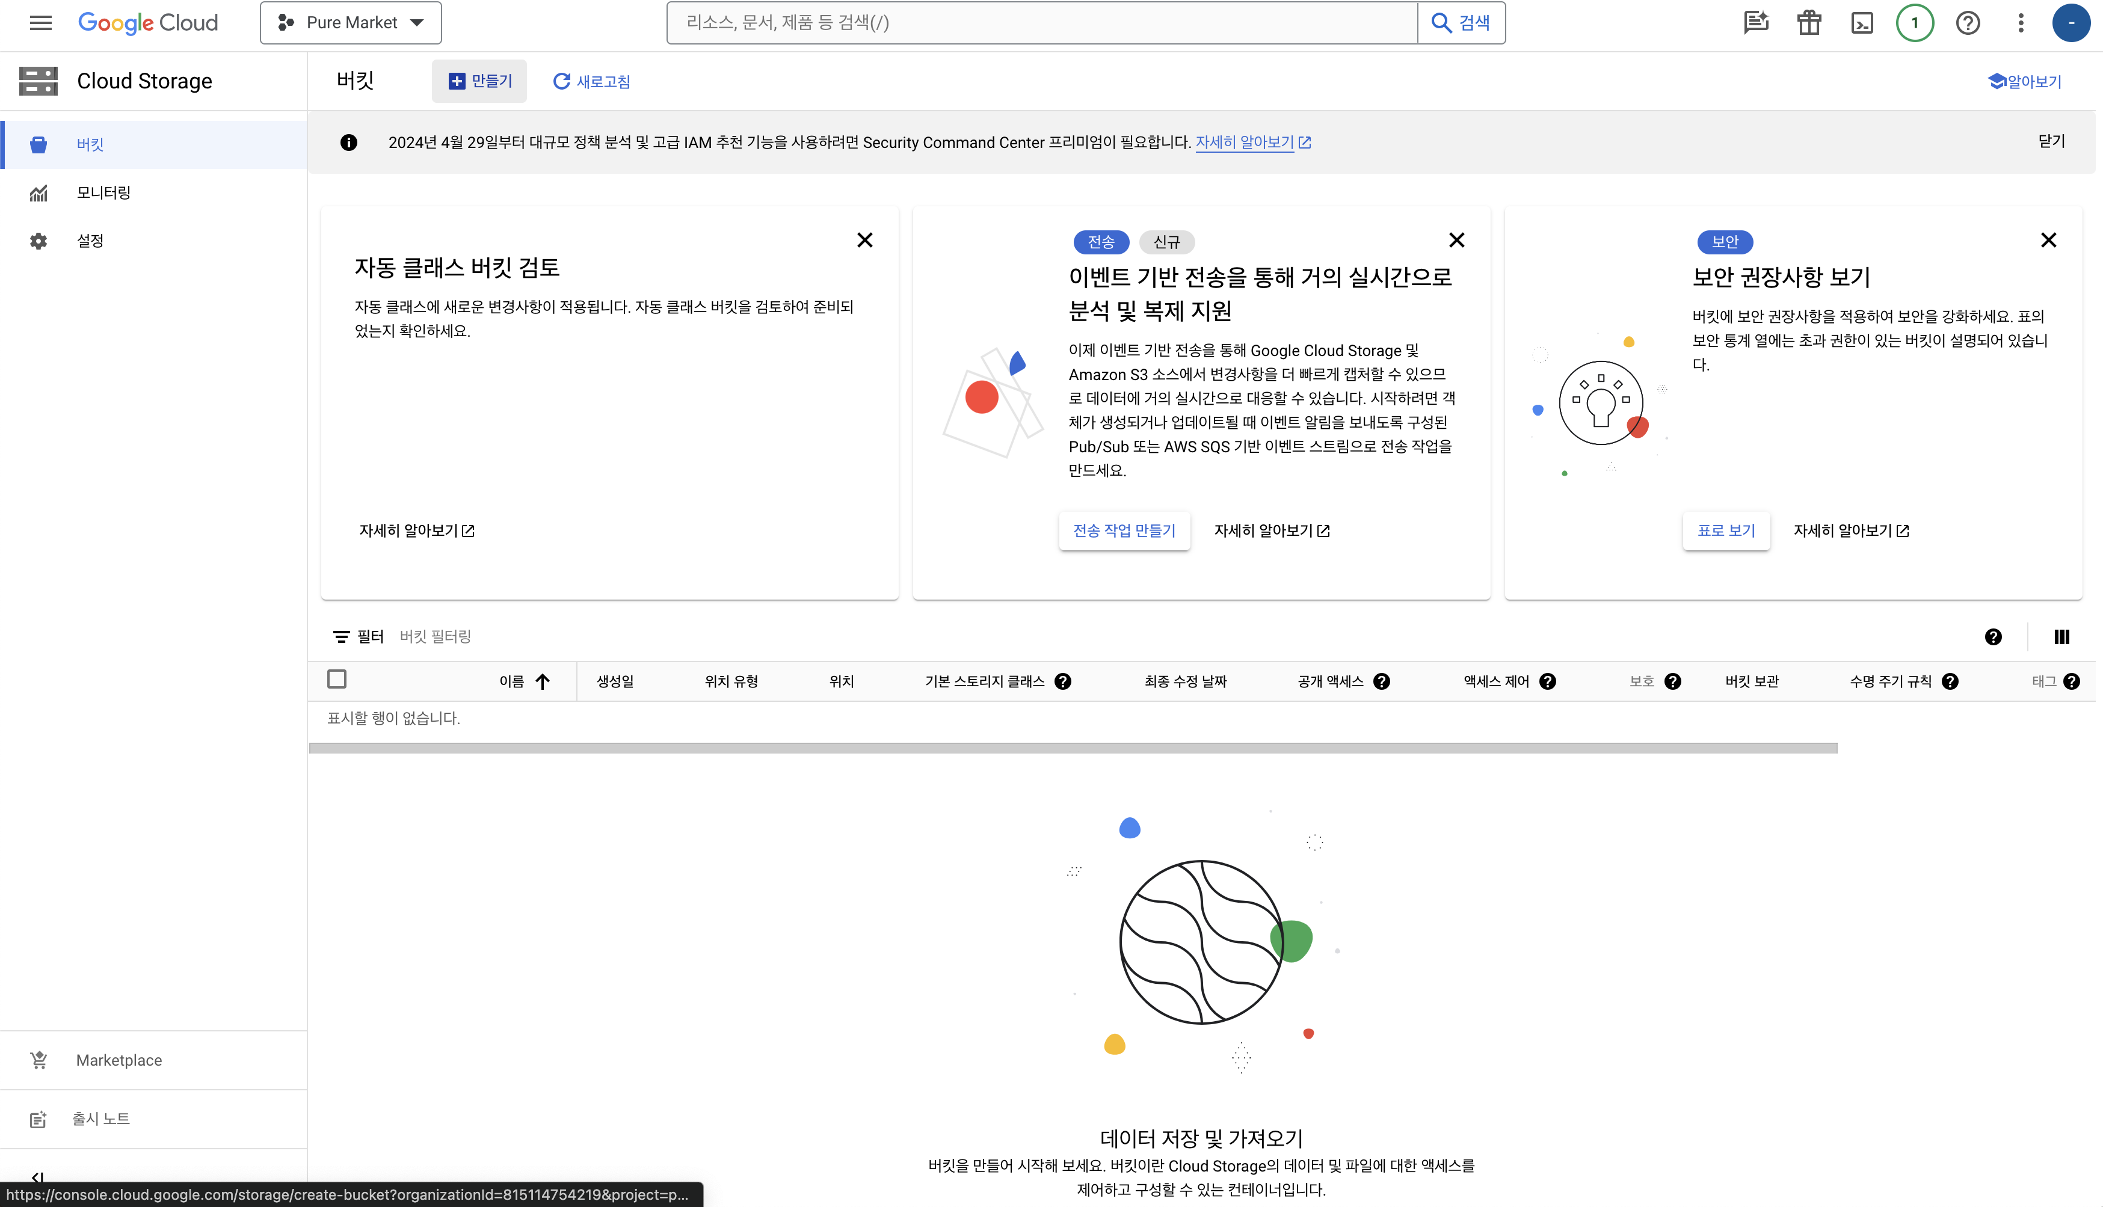Toggle the select-all buckets checkbox
This screenshot has height=1207, width=2103.
pos(336,680)
